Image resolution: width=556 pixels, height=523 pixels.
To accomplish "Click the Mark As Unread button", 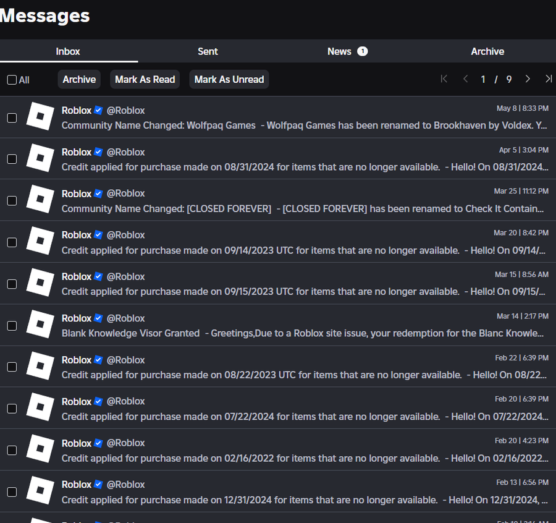I will pyautogui.click(x=229, y=79).
